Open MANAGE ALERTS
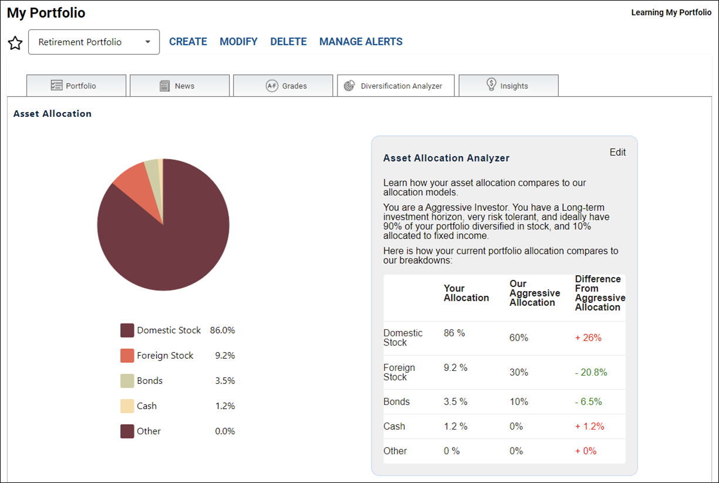The image size is (719, 483). pos(361,42)
